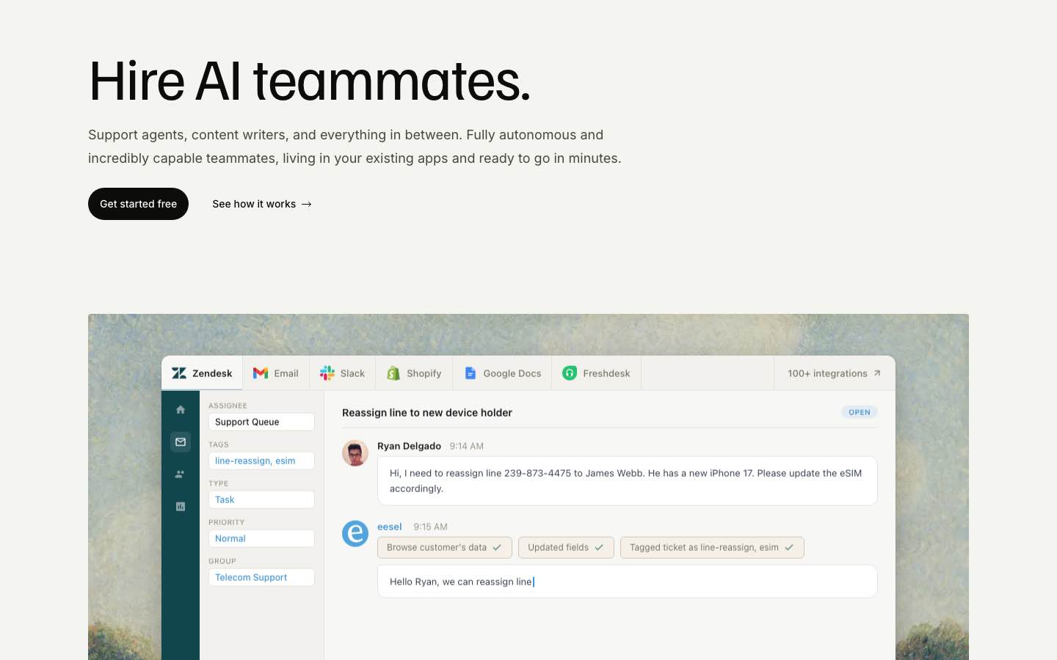Click the 9:14 AM timestamp
1057x660 pixels.
point(467,446)
